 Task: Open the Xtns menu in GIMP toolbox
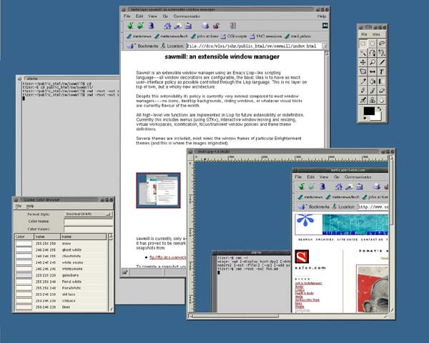[x=376, y=34]
